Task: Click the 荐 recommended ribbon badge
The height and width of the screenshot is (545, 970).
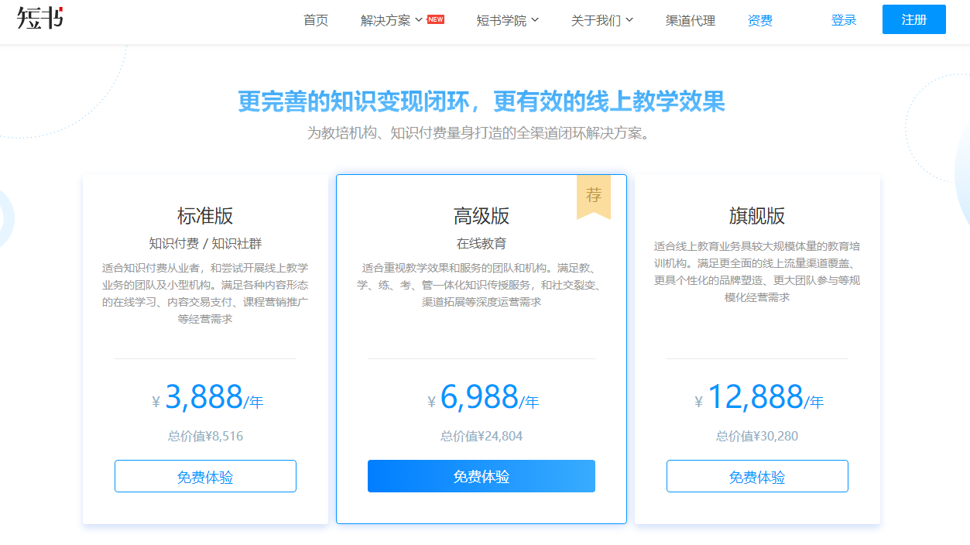Action: pos(594,197)
